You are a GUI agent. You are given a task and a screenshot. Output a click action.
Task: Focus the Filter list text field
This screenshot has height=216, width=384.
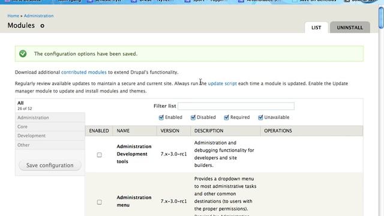[236, 106]
